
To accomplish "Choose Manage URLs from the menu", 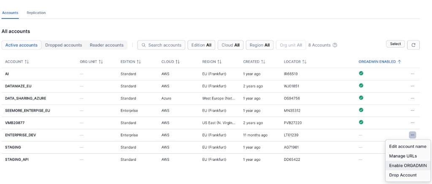I will click(408, 156).
